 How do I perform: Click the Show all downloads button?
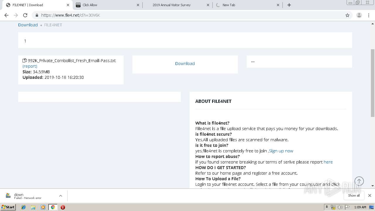point(354,195)
